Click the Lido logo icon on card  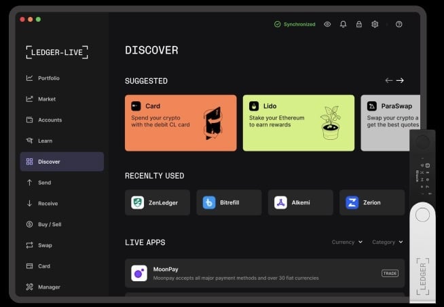[254, 106]
